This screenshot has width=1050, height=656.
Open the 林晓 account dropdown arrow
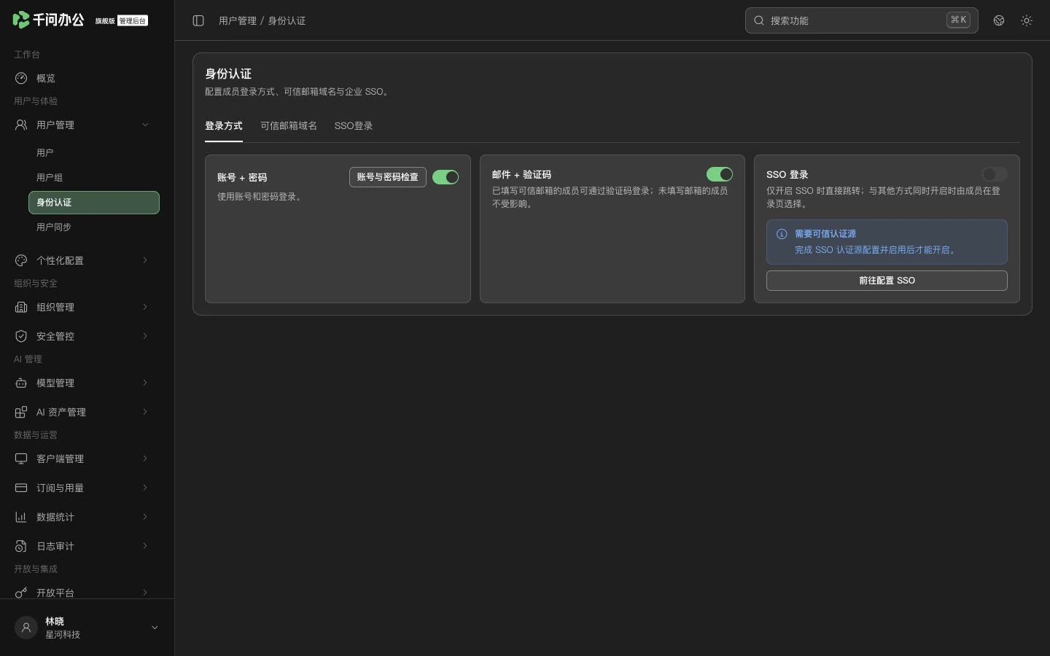pos(155,628)
